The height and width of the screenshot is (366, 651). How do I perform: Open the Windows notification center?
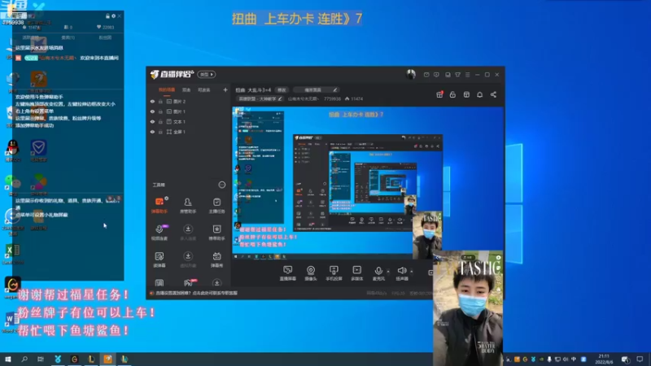640,359
